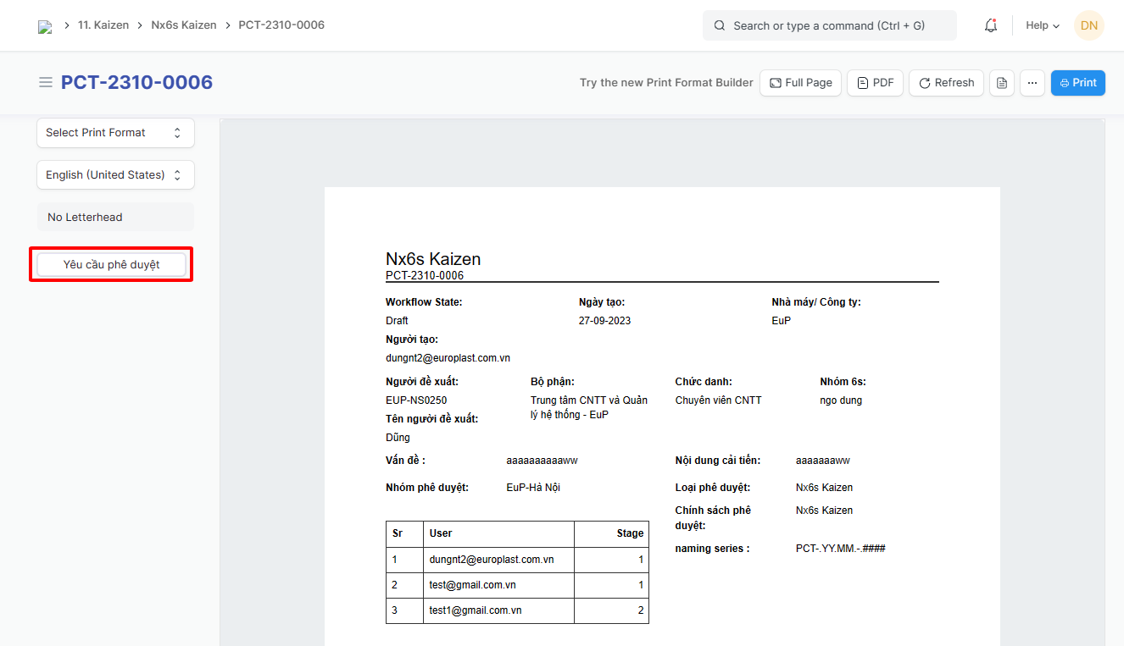This screenshot has height=646, width=1124.
Task: Click the document icon button beside Refresh
Action: coord(1002,83)
